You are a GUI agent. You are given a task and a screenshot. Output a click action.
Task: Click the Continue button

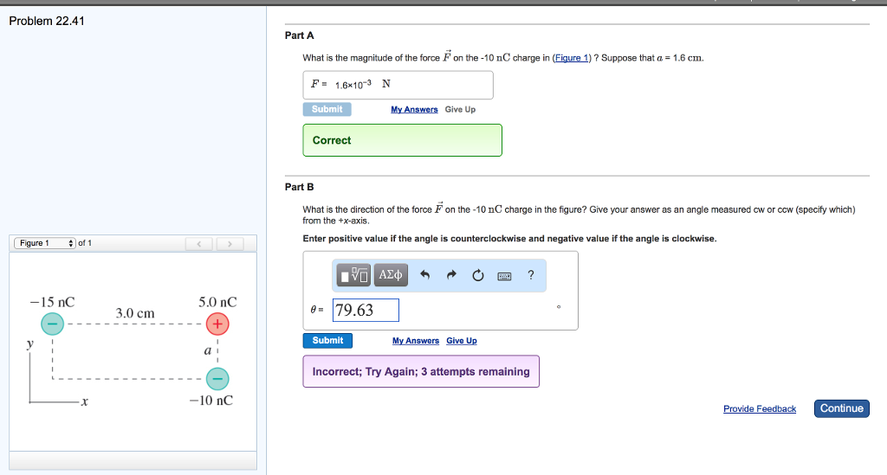coord(842,408)
